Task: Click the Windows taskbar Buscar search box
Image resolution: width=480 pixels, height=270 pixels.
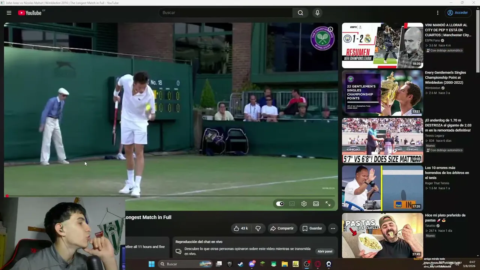Action: pyautogui.click(x=186, y=264)
